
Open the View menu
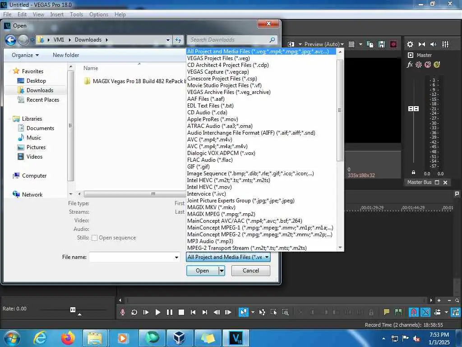click(x=38, y=14)
